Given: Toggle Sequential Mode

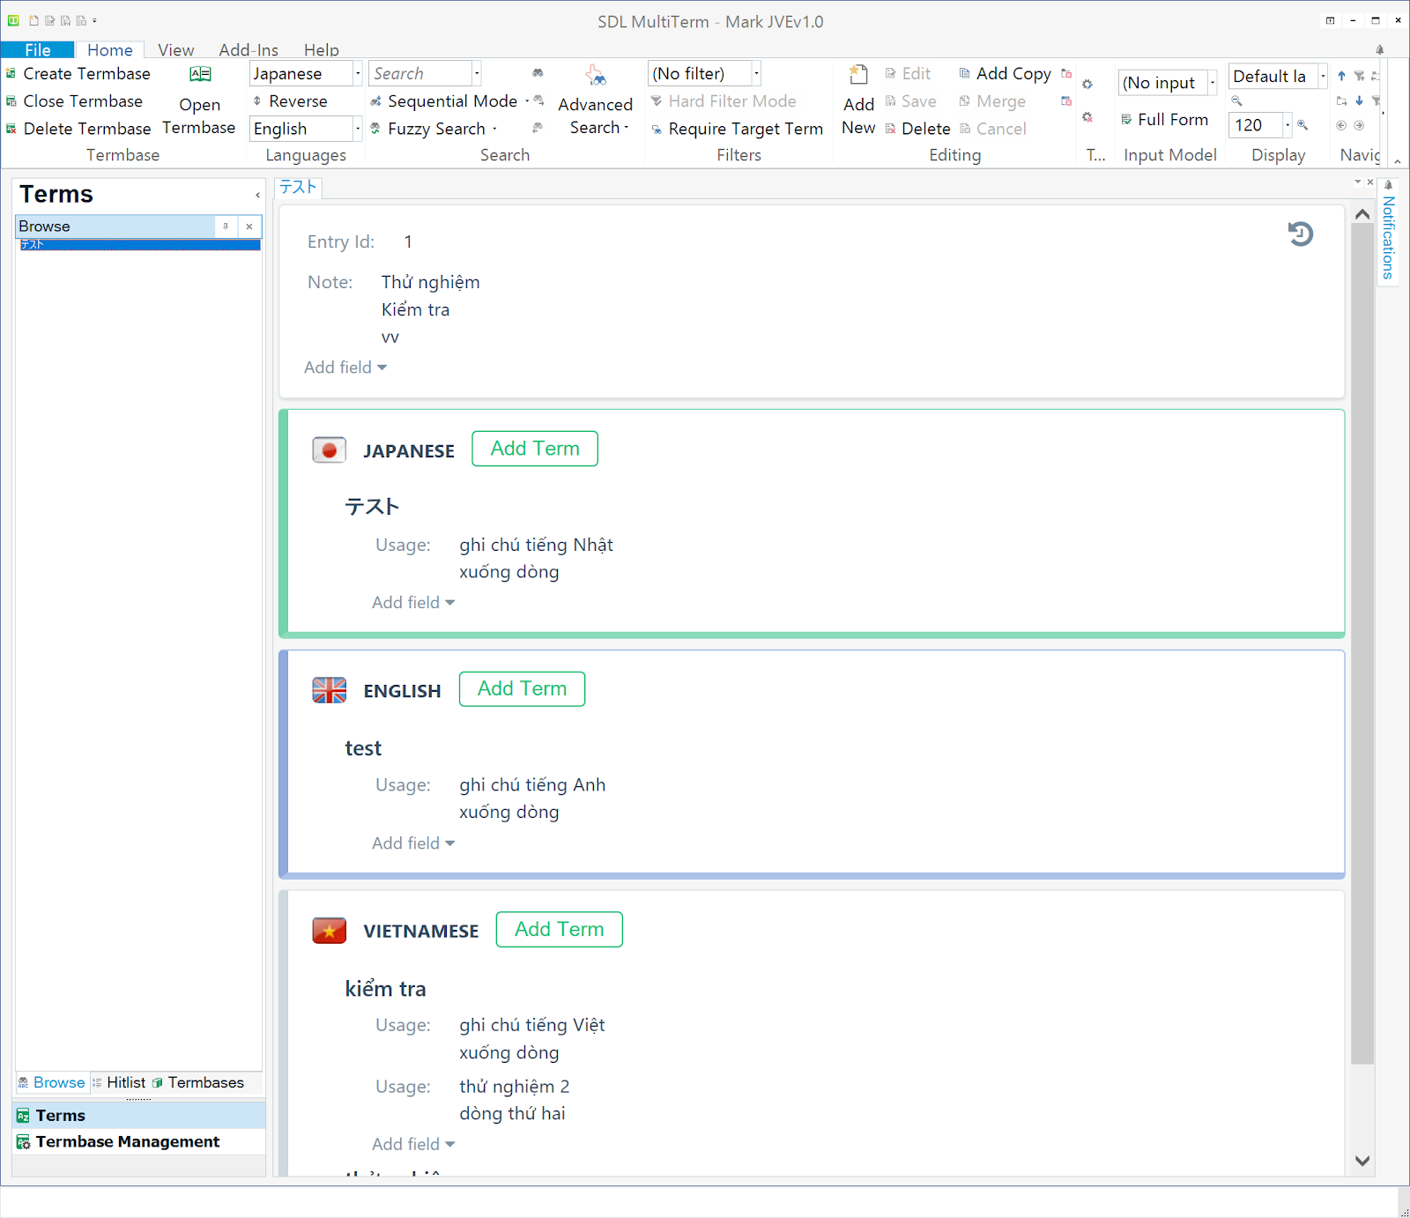Looking at the screenshot, I should tap(444, 101).
